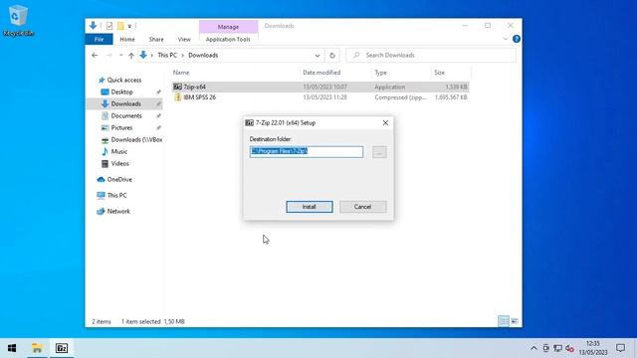Select the 7zip-x64 file
This screenshot has height=358, width=637.
(320, 87)
